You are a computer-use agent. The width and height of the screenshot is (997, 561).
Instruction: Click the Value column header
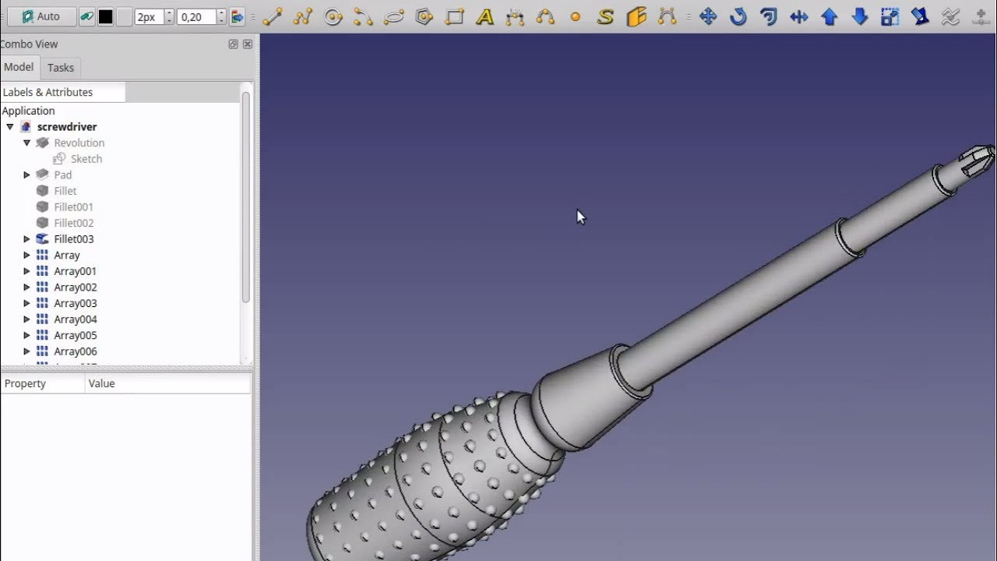[167, 383]
